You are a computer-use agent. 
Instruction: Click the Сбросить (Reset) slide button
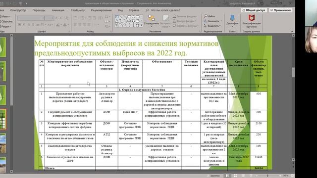click(6, 21)
